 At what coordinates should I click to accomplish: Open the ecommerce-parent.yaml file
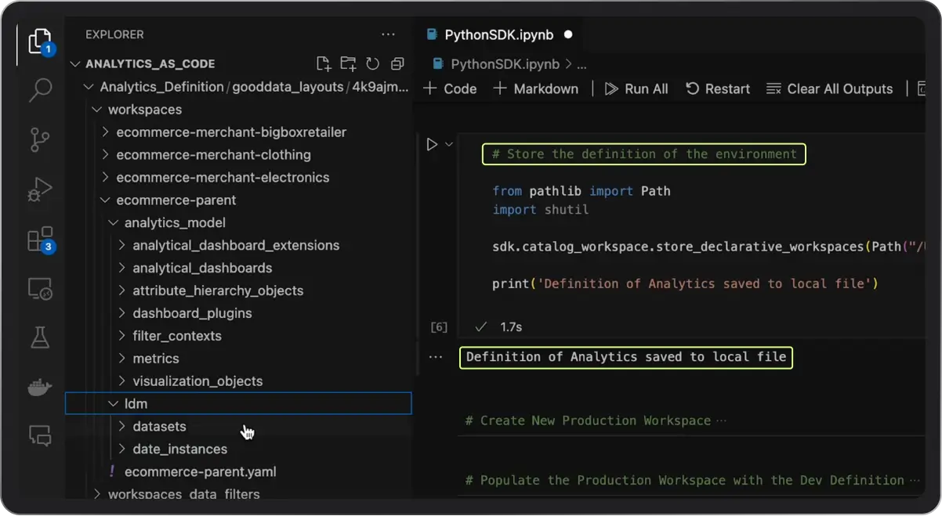point(200,472)
